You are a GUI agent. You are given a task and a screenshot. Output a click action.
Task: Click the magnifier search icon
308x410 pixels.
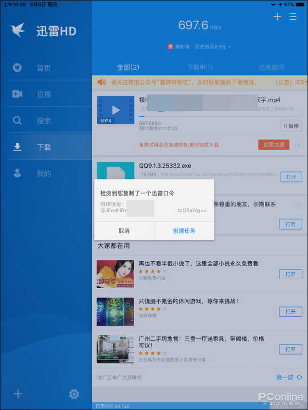click(17, 120)
